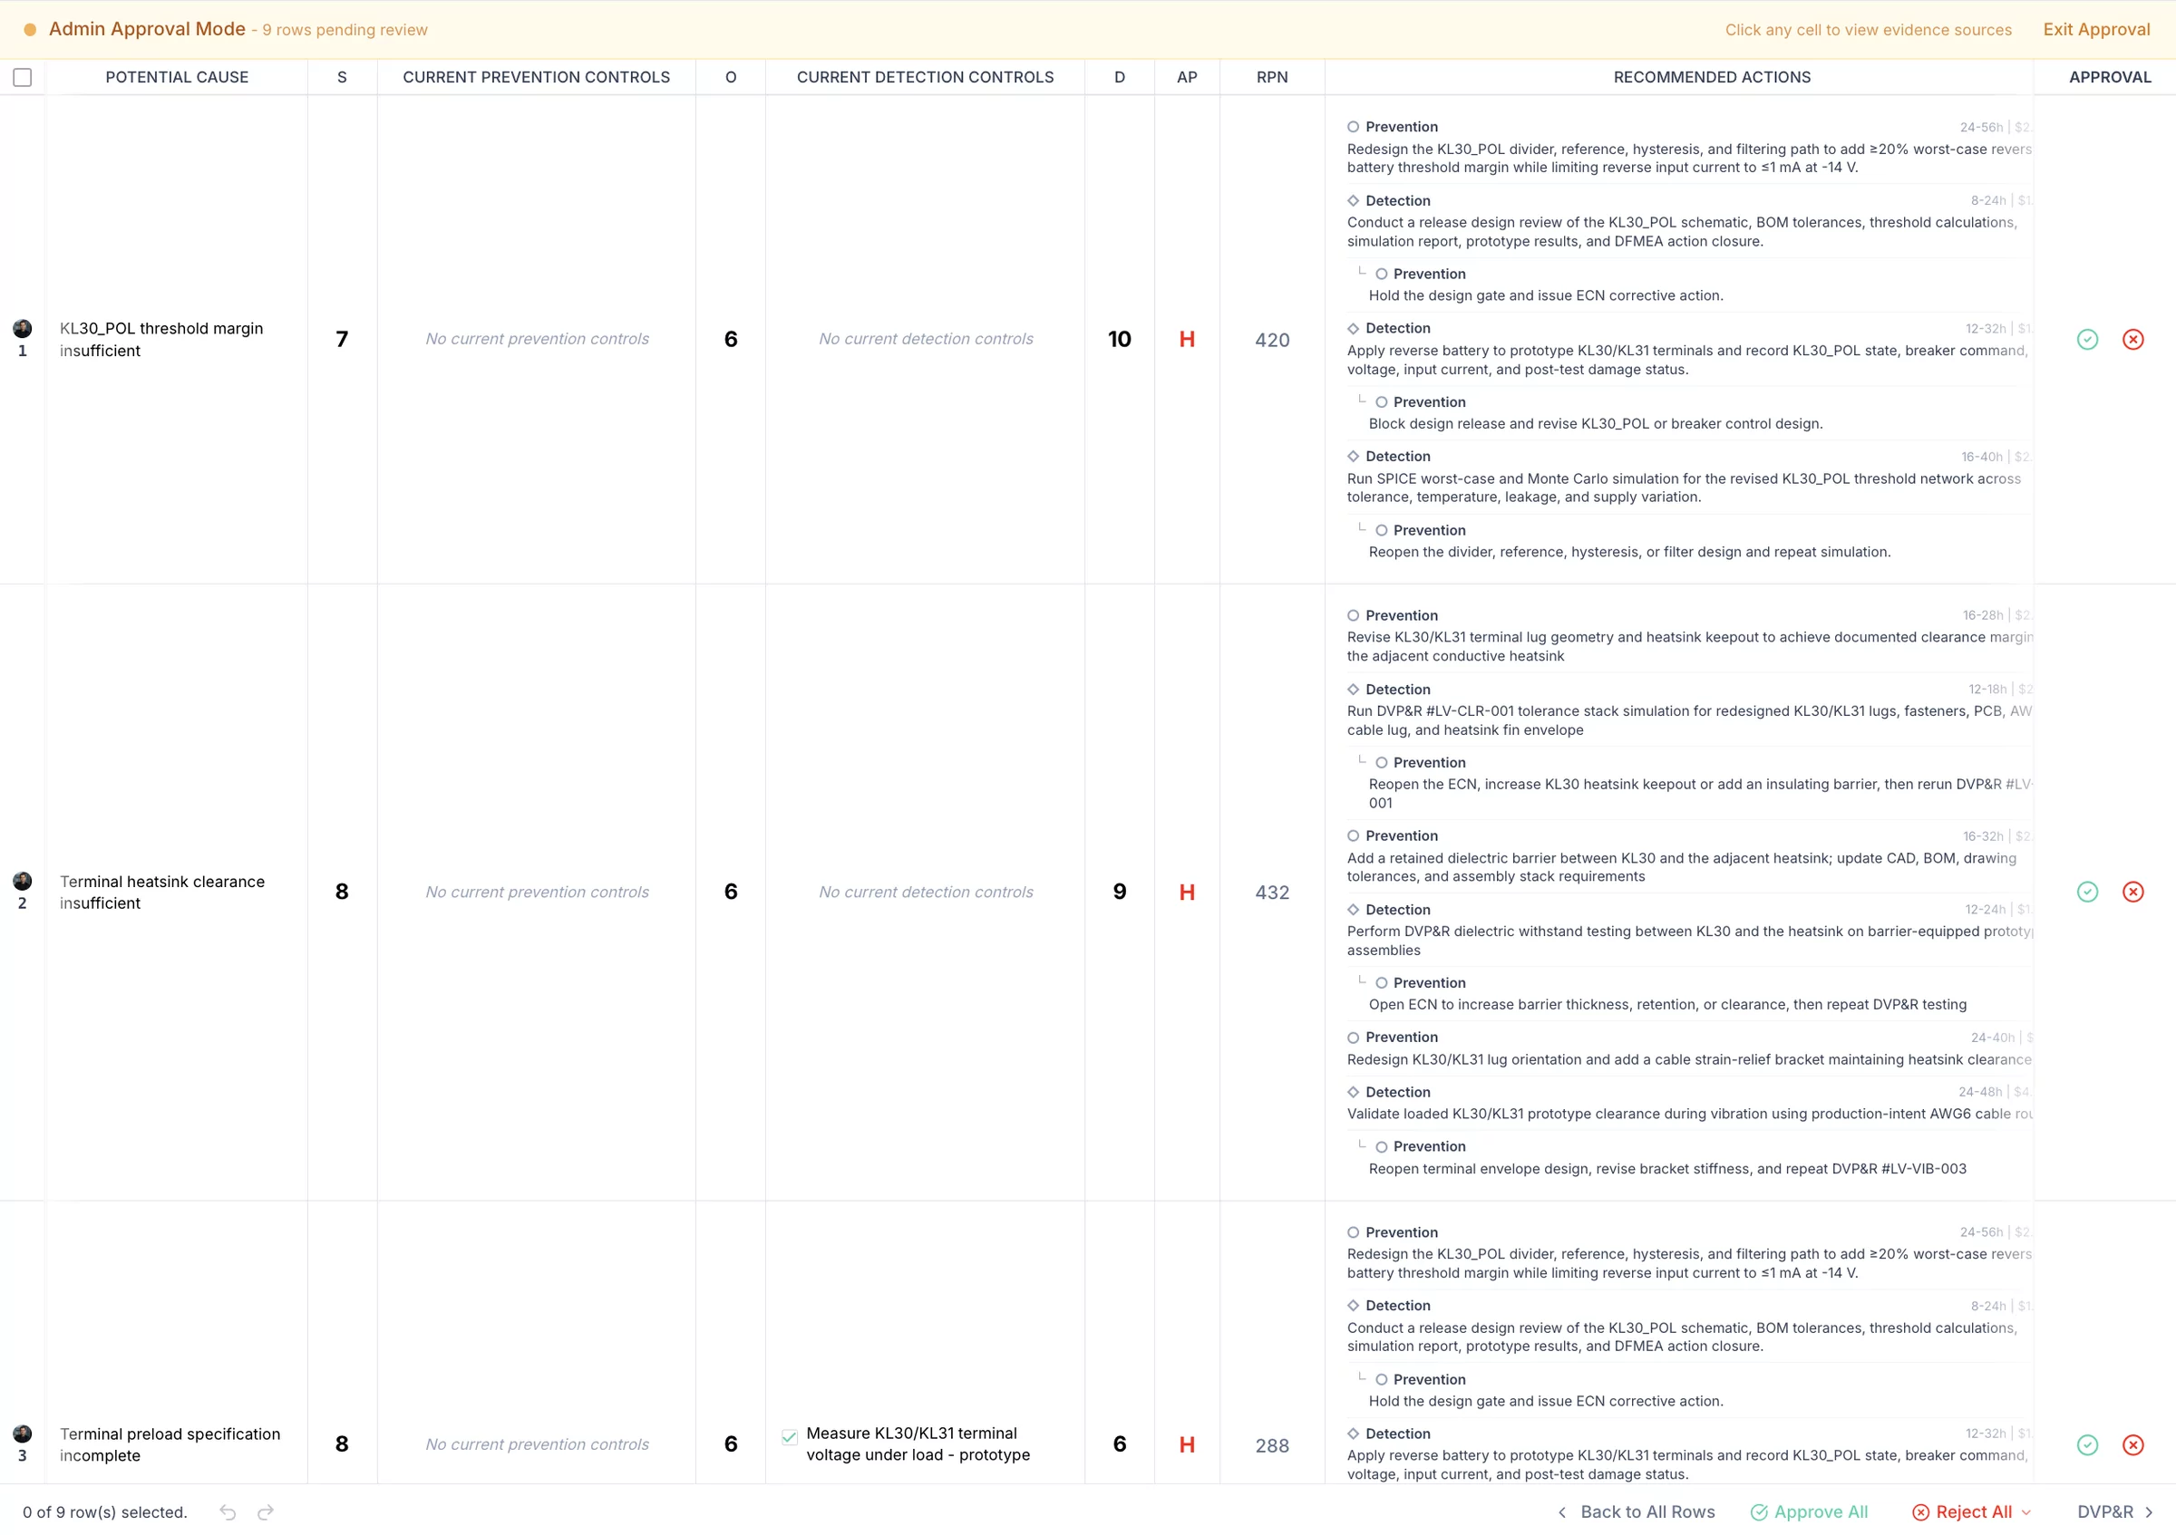Image resolution: width=2176 pixels, height=1535 pixels.
Task: Click the AP column header
Action: (1186, 77)
